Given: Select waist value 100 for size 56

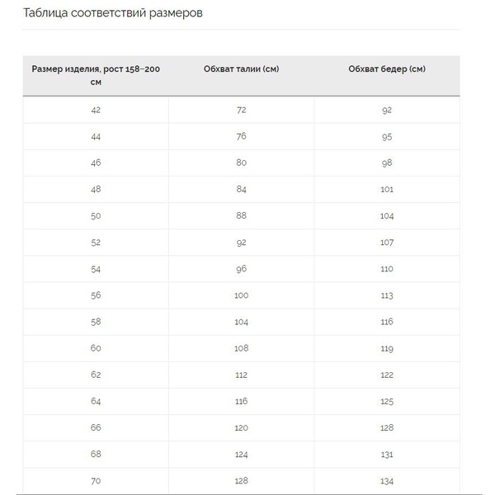Looking at the screenshot, I should (x=241, y=295).
